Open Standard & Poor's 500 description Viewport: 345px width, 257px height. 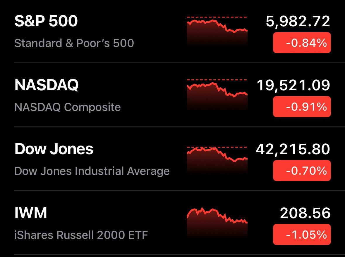click(x=74, y=43)
